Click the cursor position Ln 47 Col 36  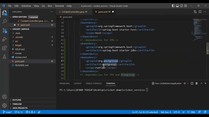[x=145, y=112]
